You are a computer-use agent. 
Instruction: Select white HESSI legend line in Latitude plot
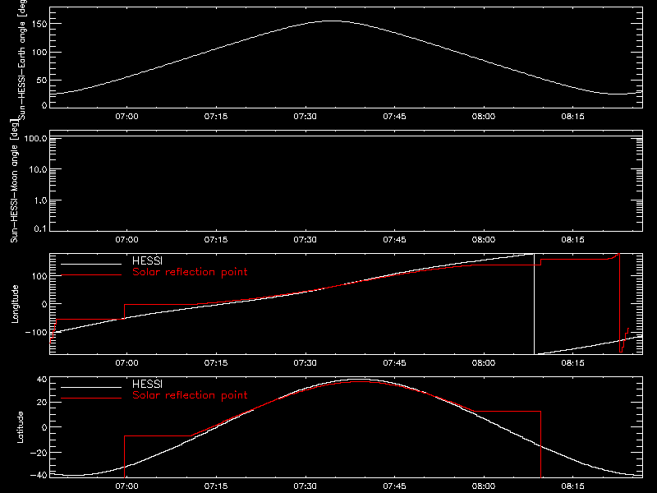91,387
